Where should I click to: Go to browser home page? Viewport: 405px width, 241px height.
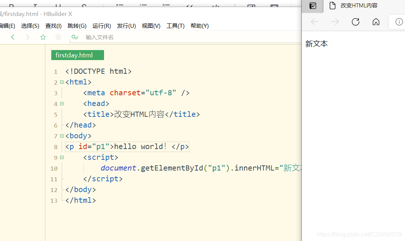click(376, 22)
